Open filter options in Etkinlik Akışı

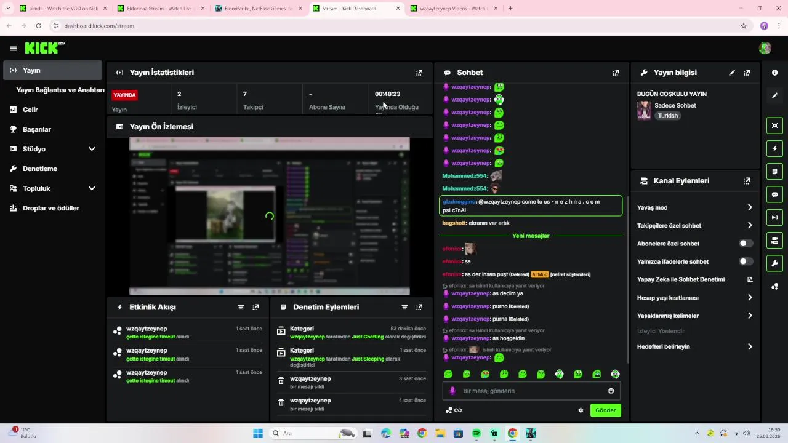pyautogui.click(x=241, y=307)
